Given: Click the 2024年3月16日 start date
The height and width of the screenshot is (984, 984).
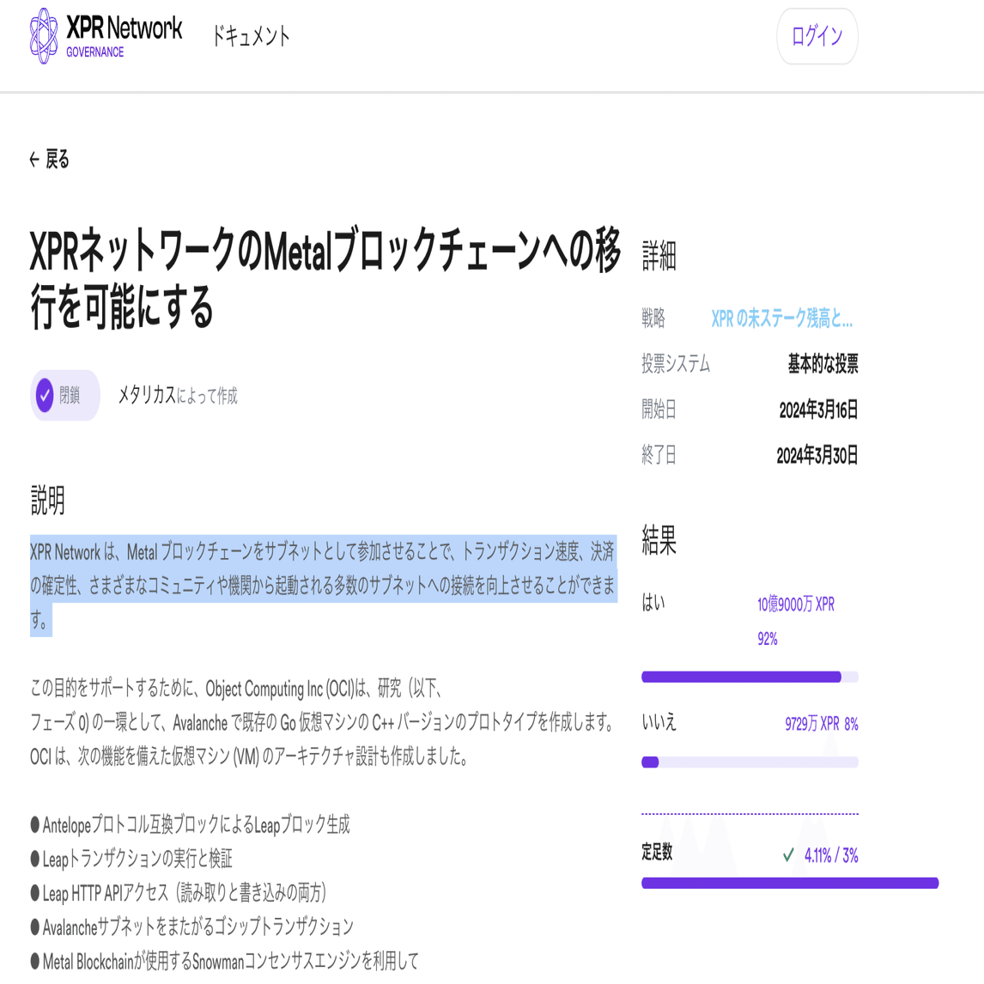Looking at the screenshot, I should pyautogui.click(x=818, y=410).
